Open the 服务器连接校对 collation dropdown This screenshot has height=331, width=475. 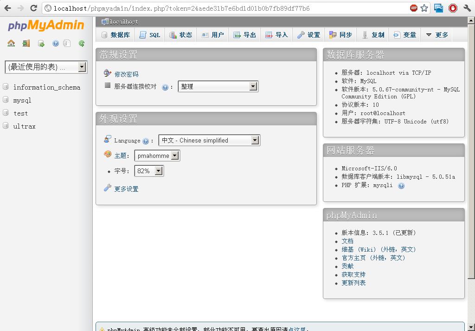[x=218, y=86]
